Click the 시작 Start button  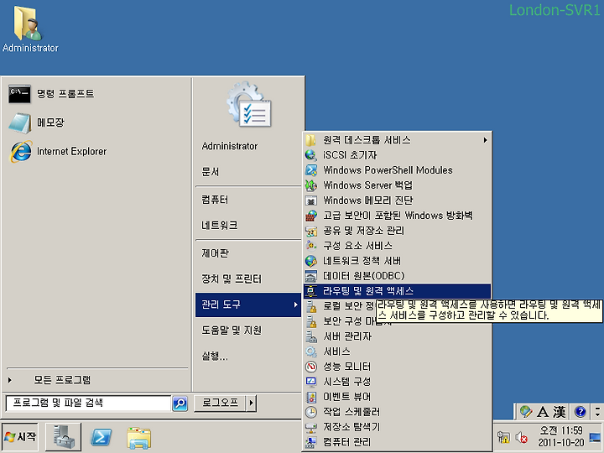click(x=20, y=436)
